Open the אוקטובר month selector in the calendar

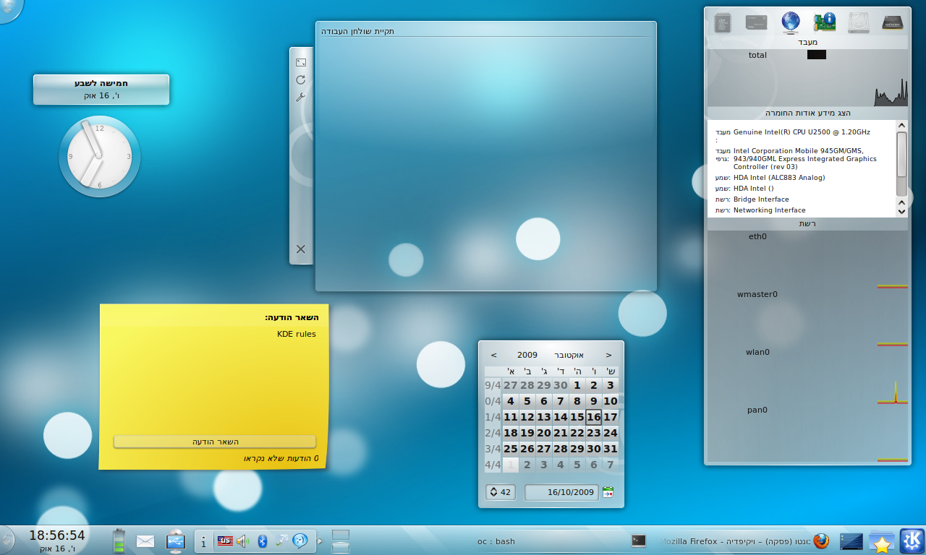point(568,355)
